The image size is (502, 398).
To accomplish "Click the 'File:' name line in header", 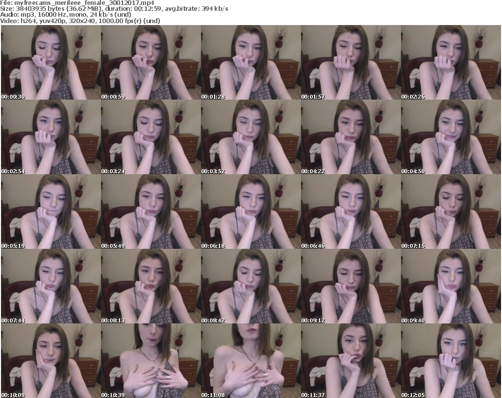I will (x=77, y=3).
